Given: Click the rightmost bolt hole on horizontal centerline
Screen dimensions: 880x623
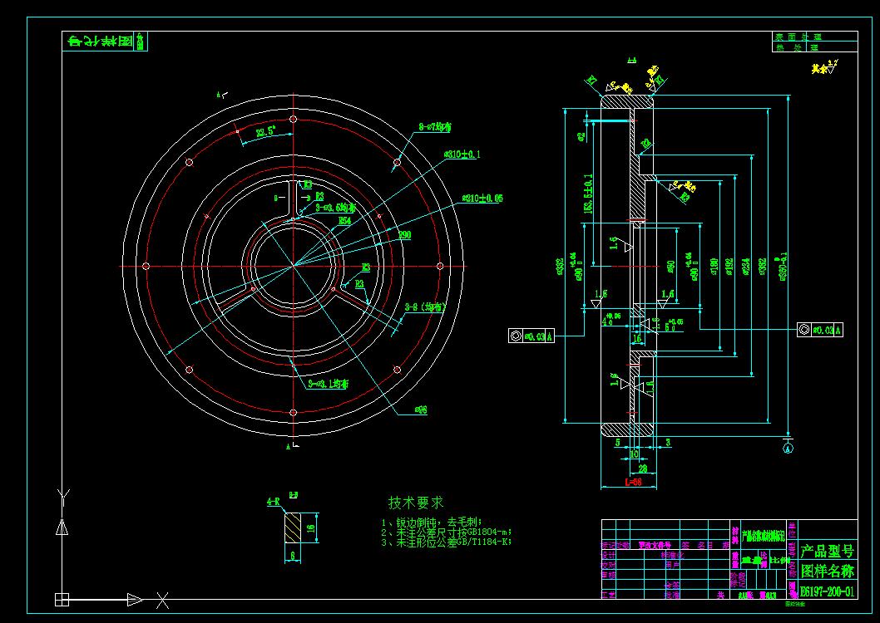Looking at the screenshot, I should (x=440, y=266).
